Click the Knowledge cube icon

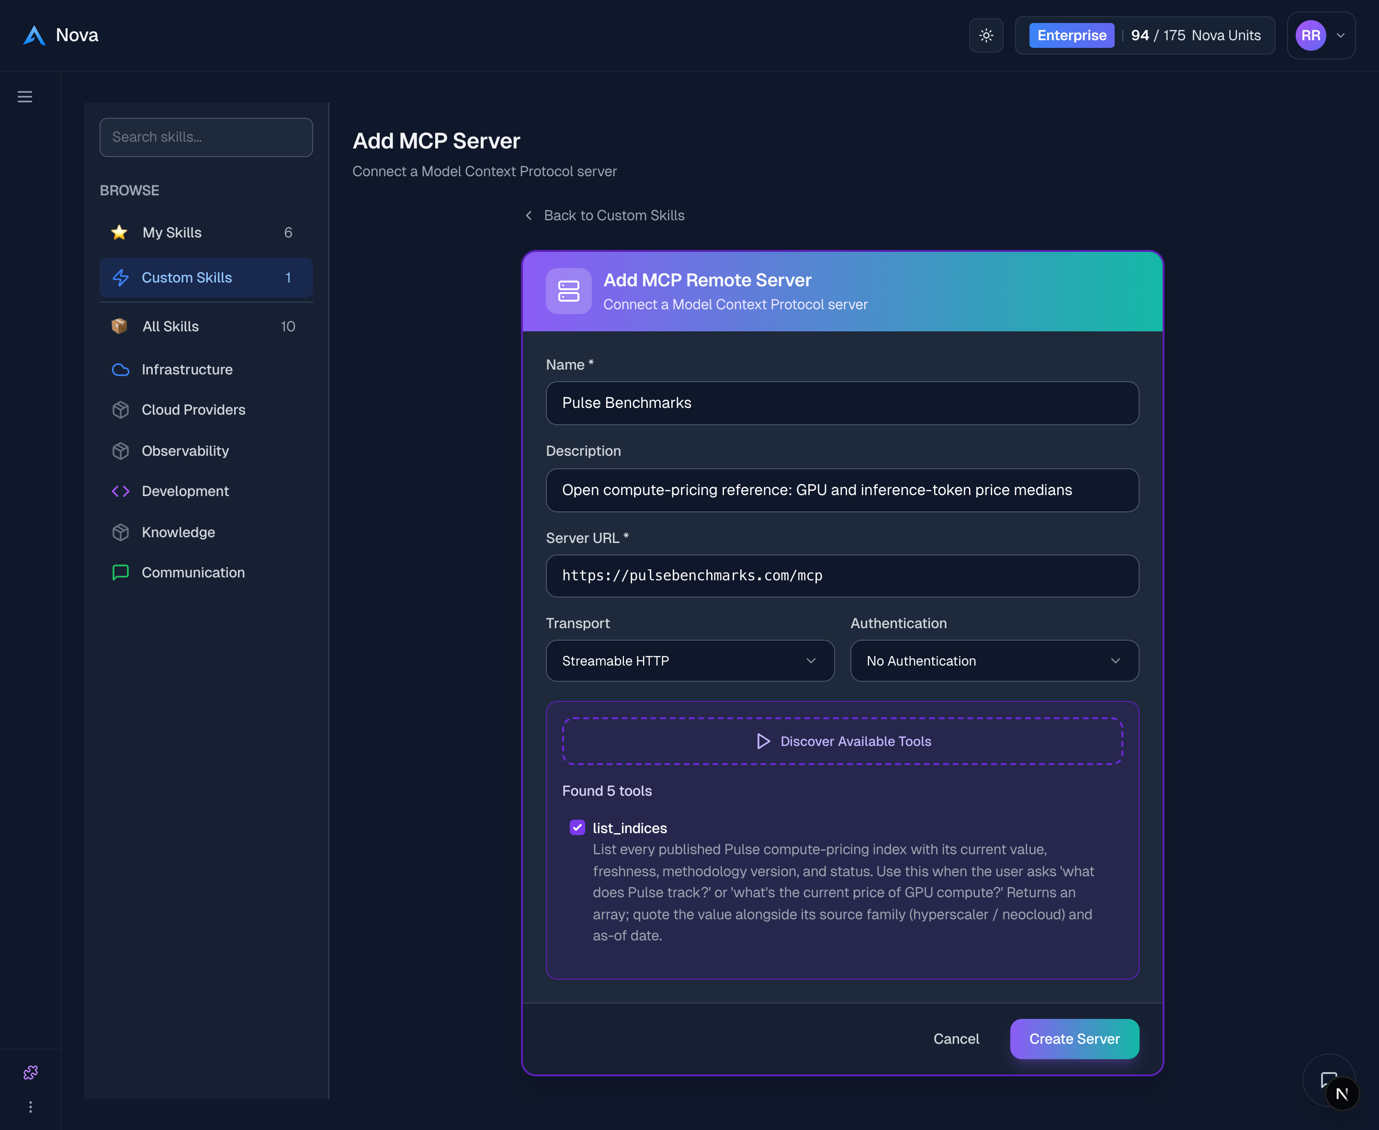tap(120, 532)
